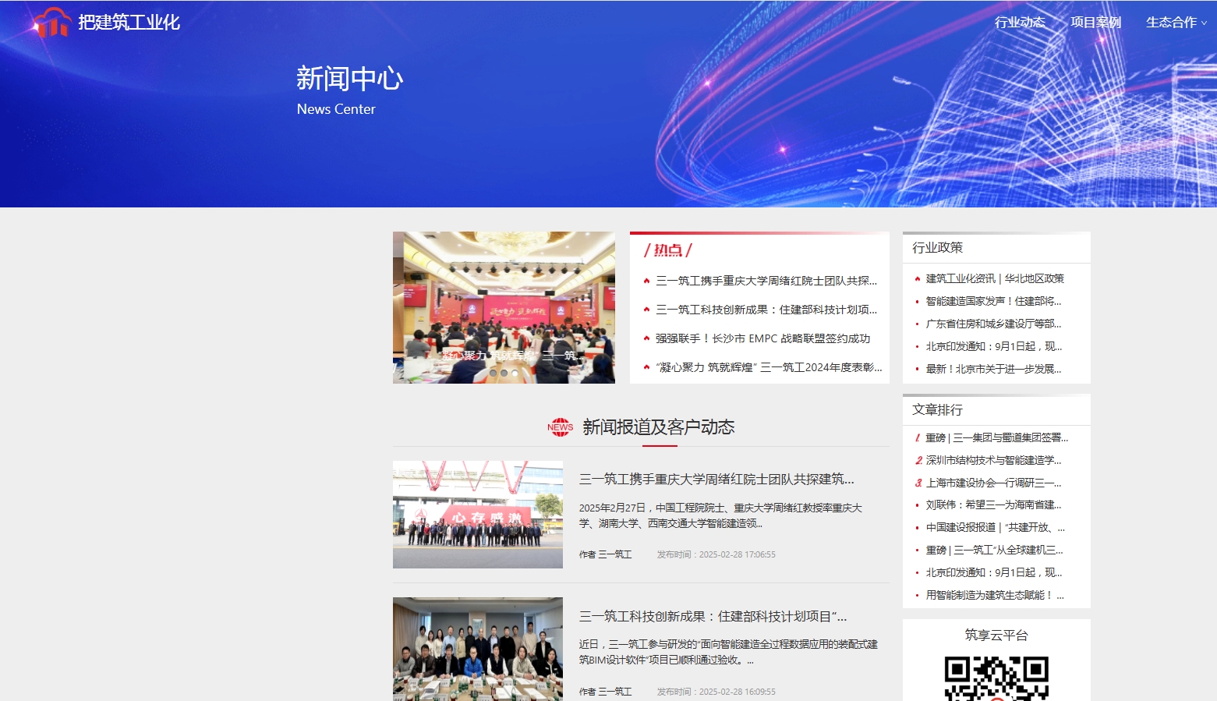Click the red NEWS globe icon
1217x701 pixels.
tap(560, 427)
